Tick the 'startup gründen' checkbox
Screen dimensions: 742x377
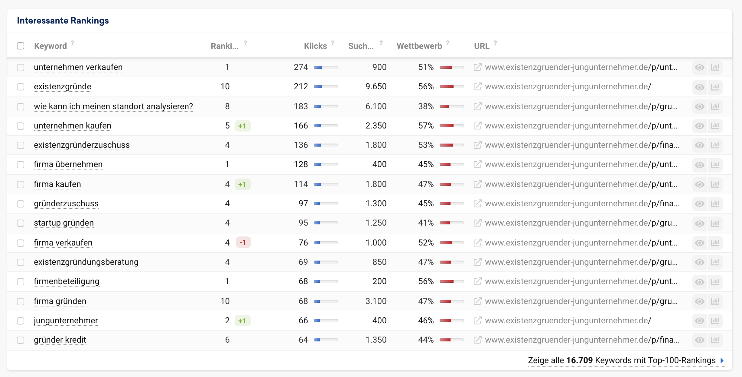click(x=21, y=223)
